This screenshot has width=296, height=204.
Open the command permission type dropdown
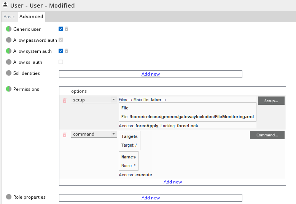(x=94, y=134)
